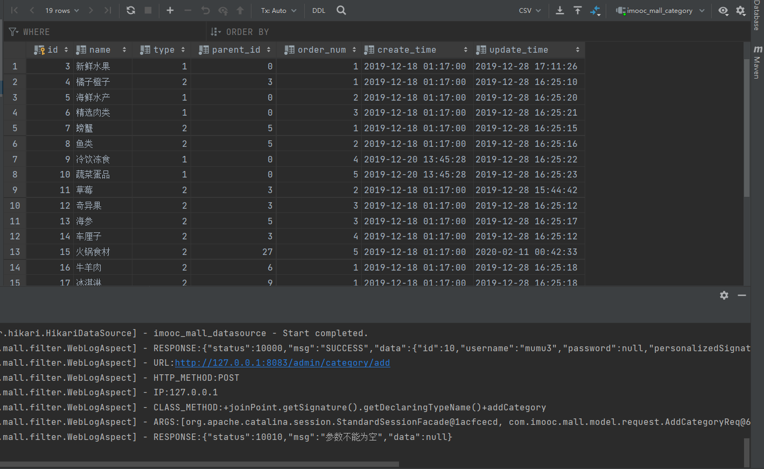Click the import data upload icon
The width and height of the screenshot is (764, 469).
click(578, 10)
